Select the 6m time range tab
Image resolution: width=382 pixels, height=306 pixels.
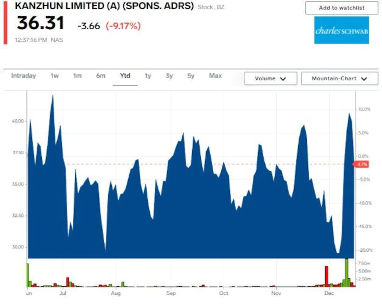coord(101,76)
